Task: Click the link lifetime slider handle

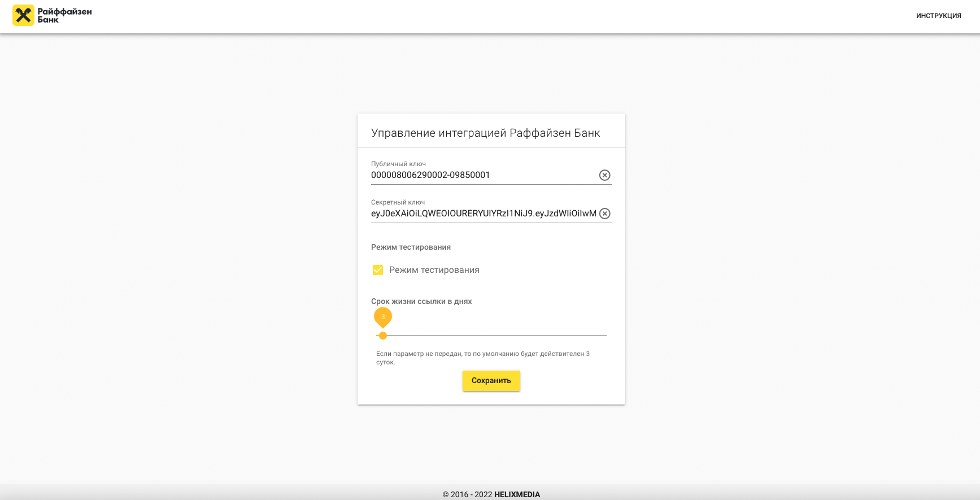Action: pos(383,336)
